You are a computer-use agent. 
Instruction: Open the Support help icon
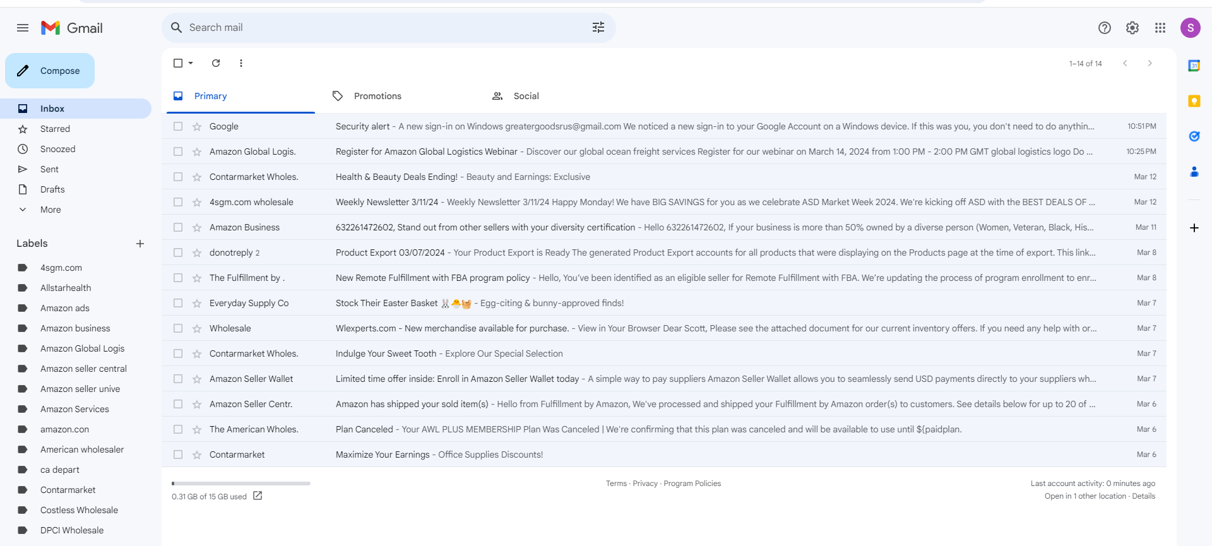pyautogui.click(x=1105, y=28)
